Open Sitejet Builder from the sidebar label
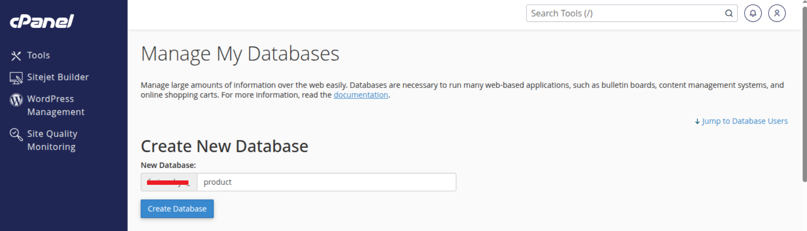Image resolution: width=807 pixels, height=231 pixels. 58,77
